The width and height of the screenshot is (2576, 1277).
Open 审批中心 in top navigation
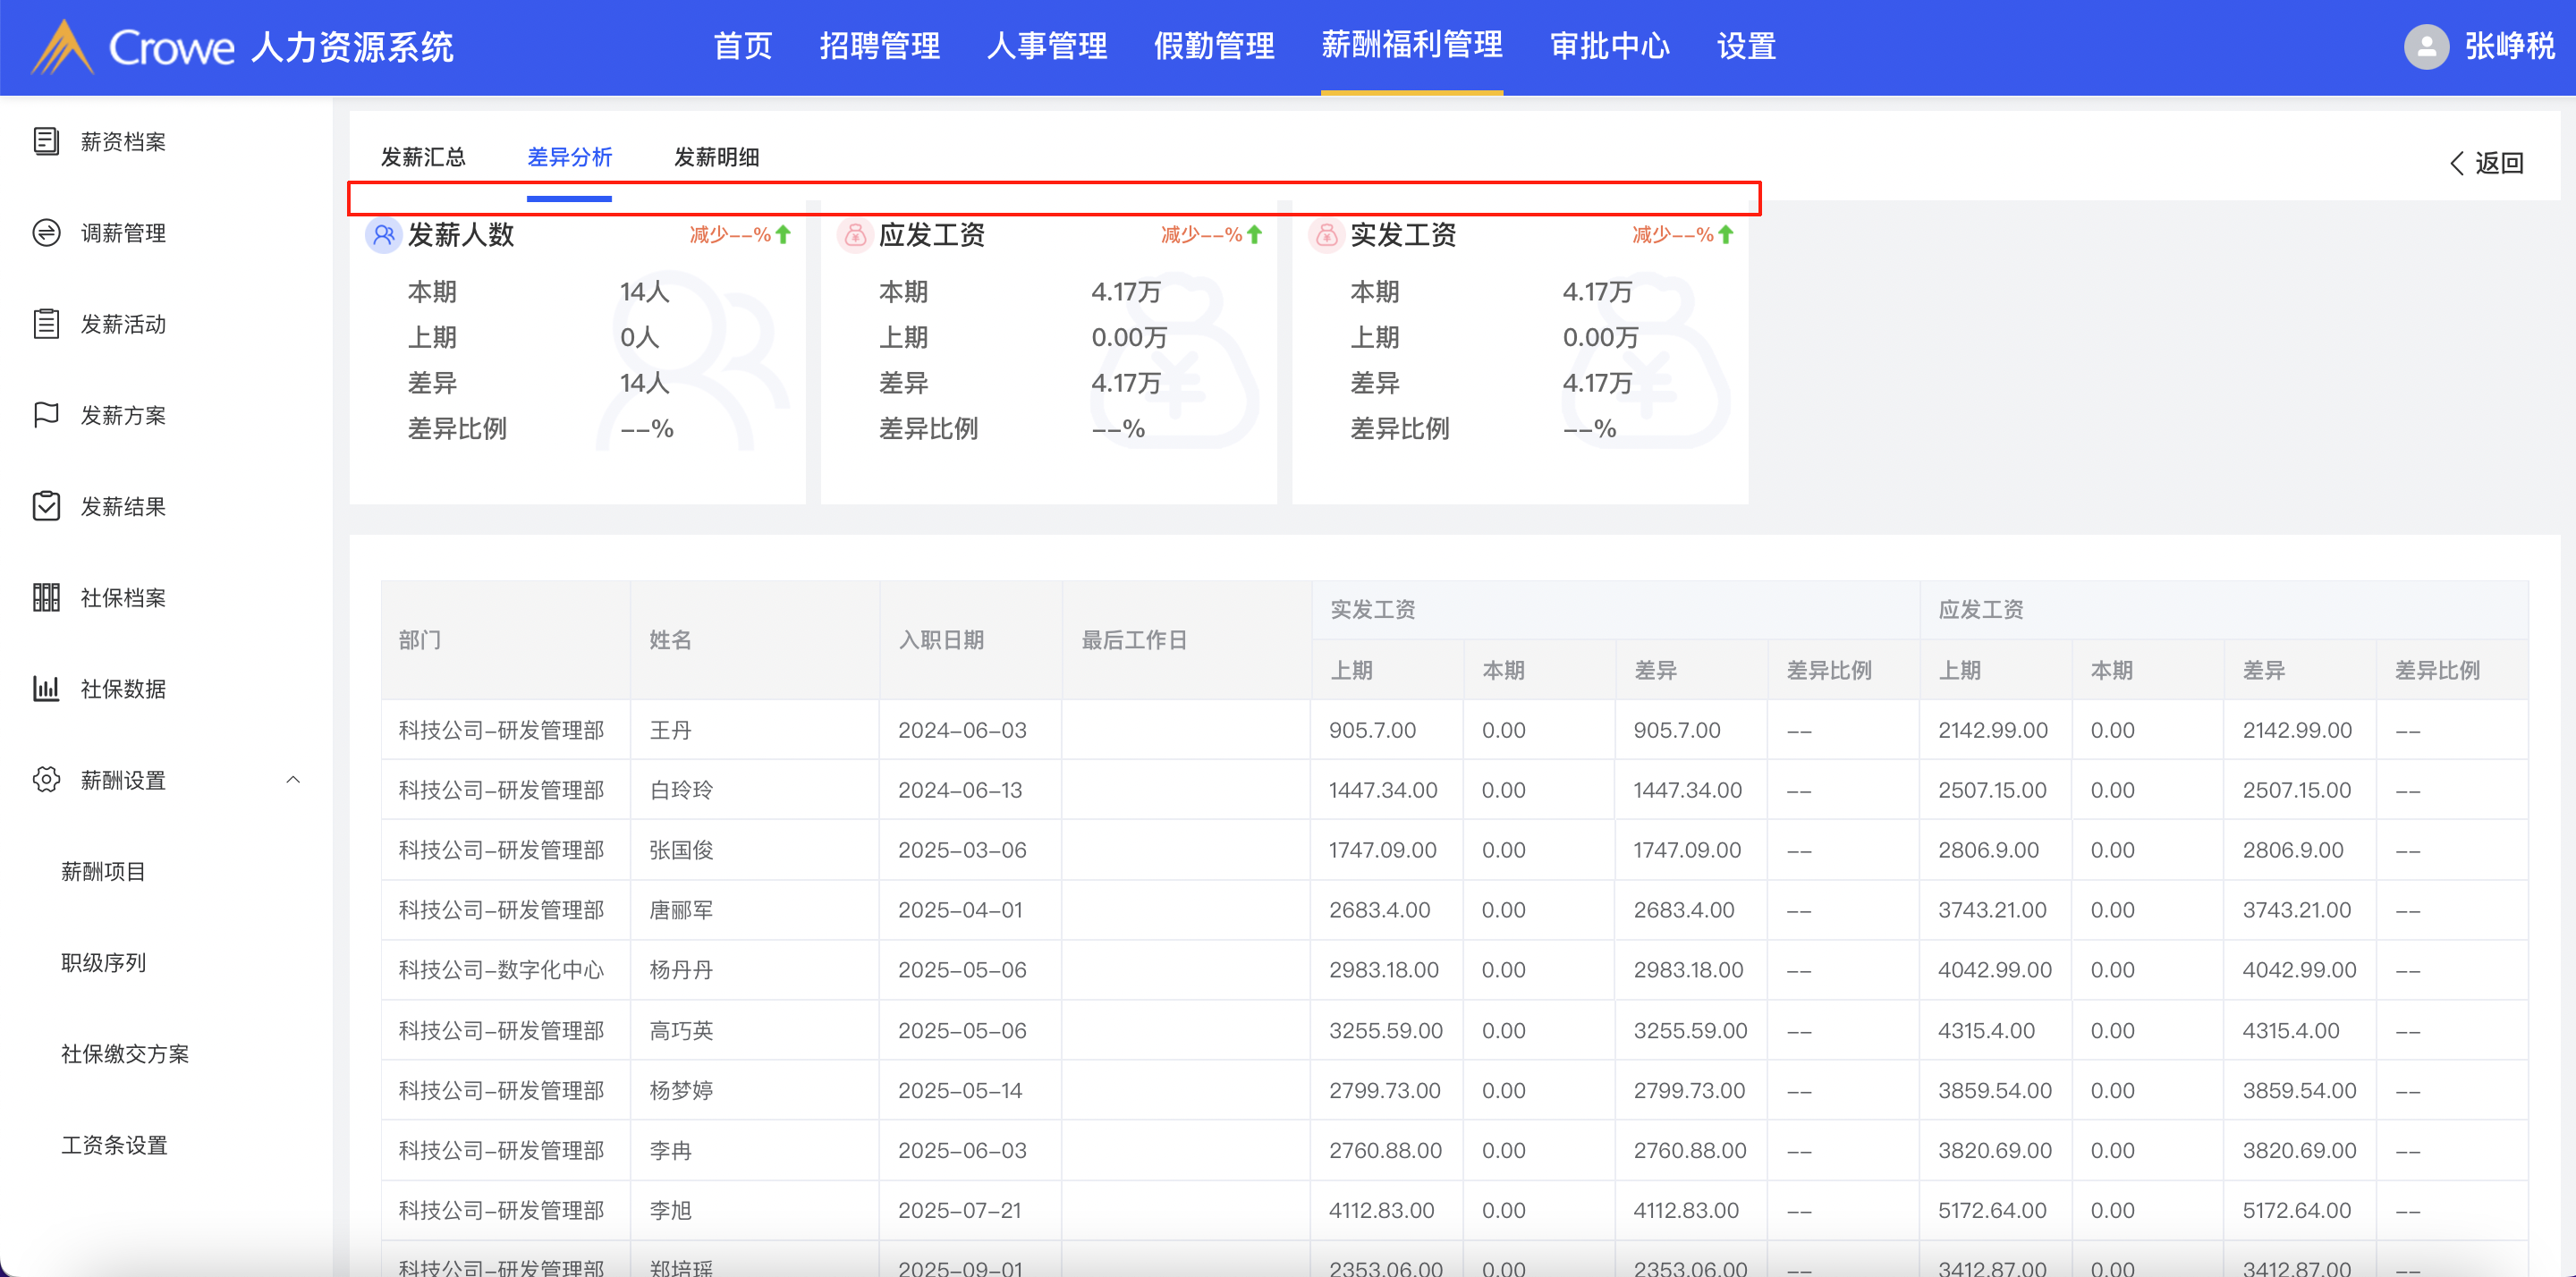[1609, 46]
